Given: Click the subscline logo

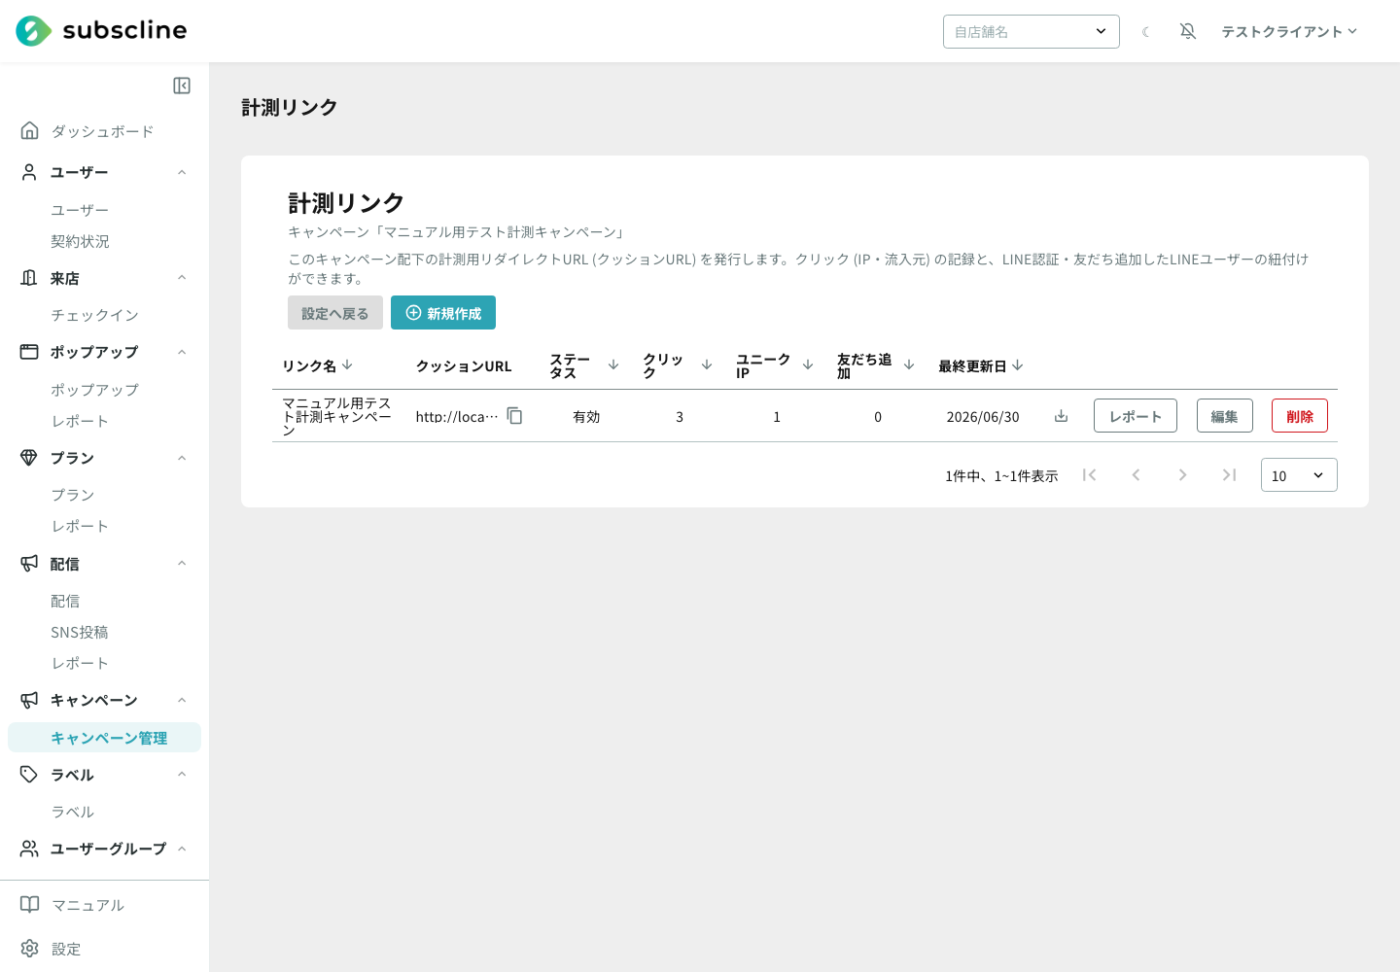Looking at the screenshot, I should pos(101,31).
